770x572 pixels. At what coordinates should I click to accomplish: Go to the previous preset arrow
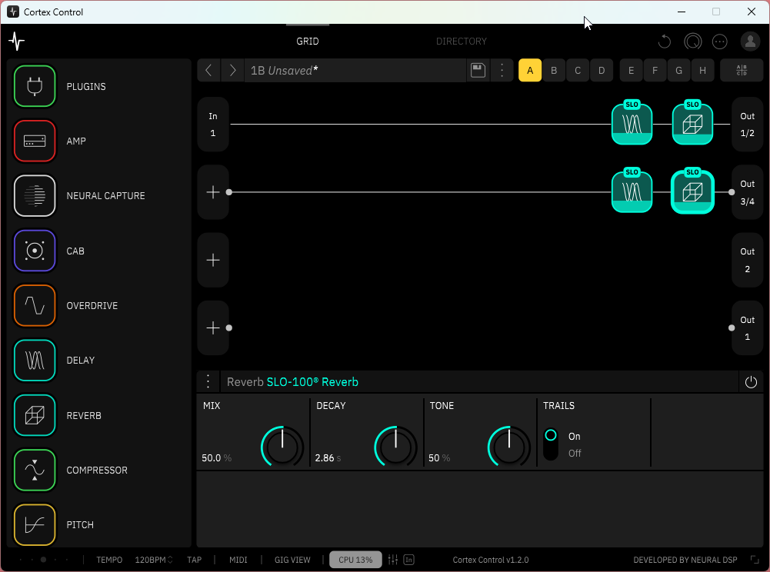click(208, 70)
